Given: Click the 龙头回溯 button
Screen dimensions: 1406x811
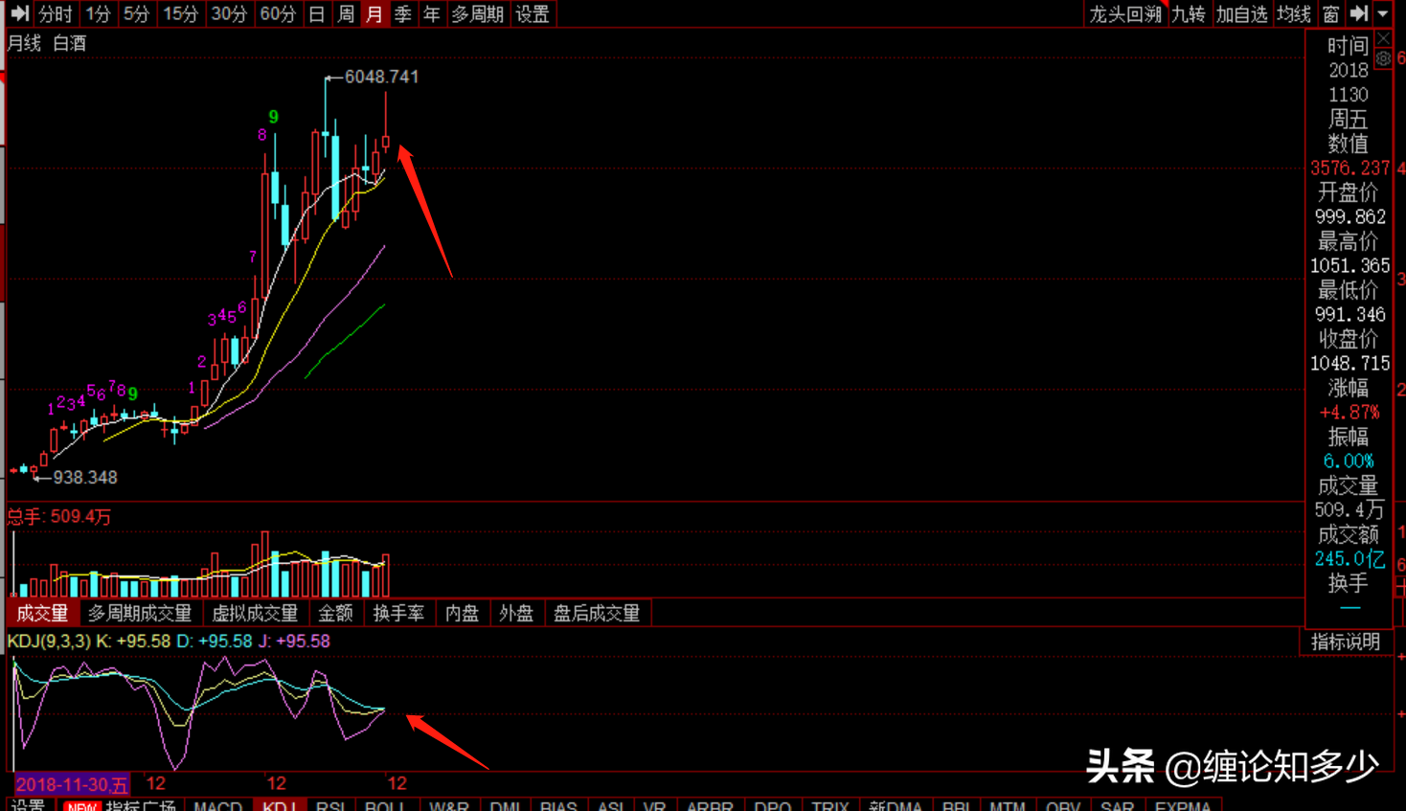Looking at the screenshot, I should [x=1125, y=14].
